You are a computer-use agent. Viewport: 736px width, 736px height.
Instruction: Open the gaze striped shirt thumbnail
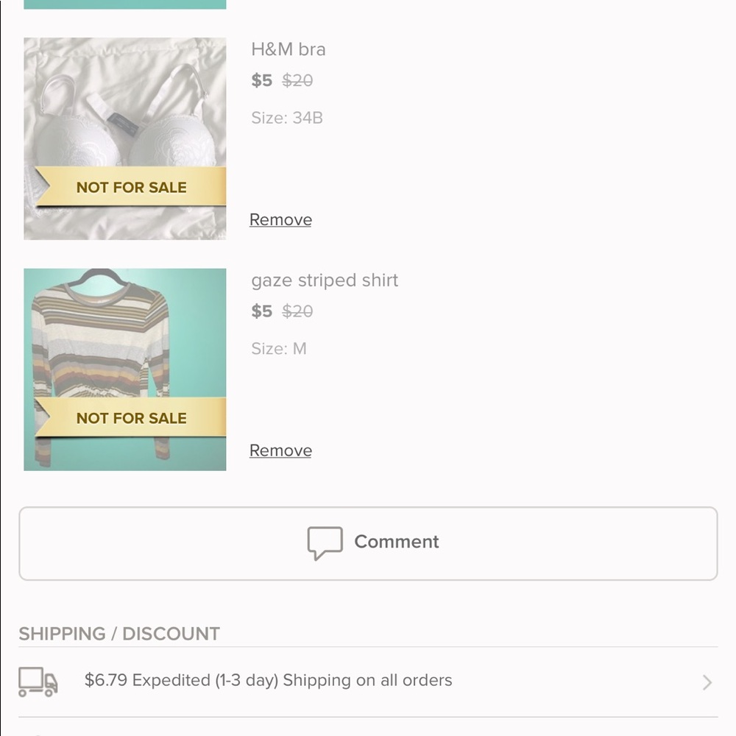(125, 370)
